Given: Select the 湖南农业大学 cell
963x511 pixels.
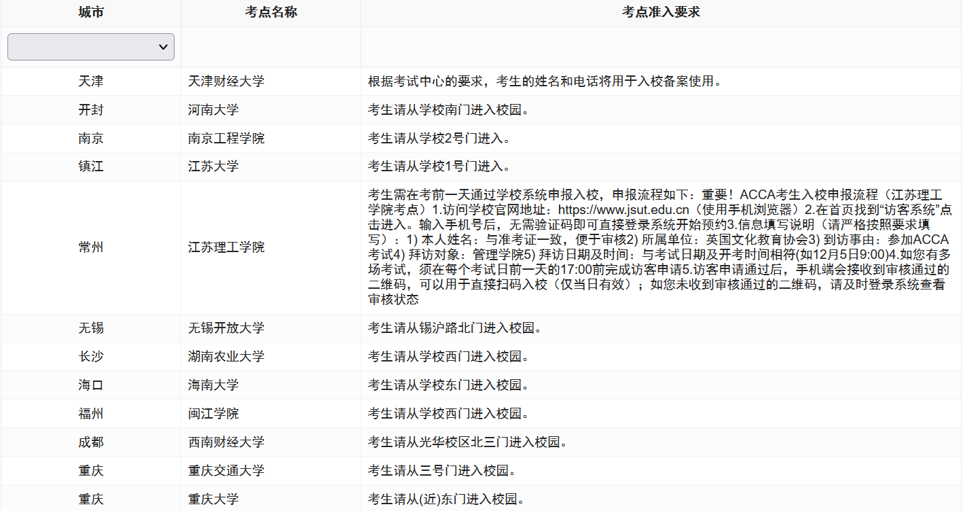Looking at the screenshot, I should coord(271,357).
